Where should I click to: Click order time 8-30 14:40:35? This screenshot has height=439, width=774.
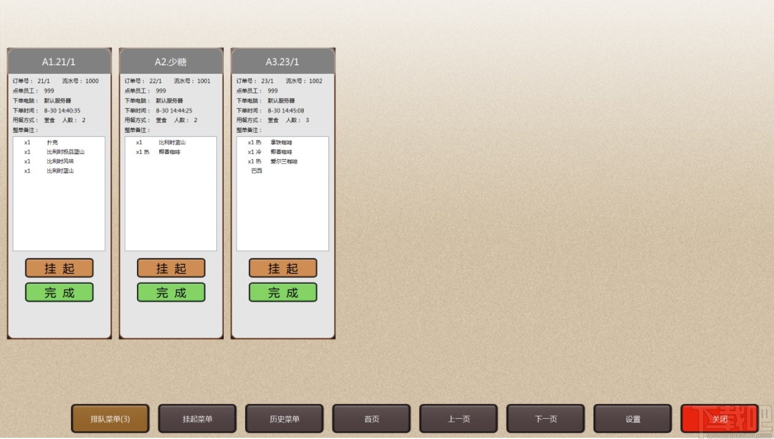click(x=62, y=111)
